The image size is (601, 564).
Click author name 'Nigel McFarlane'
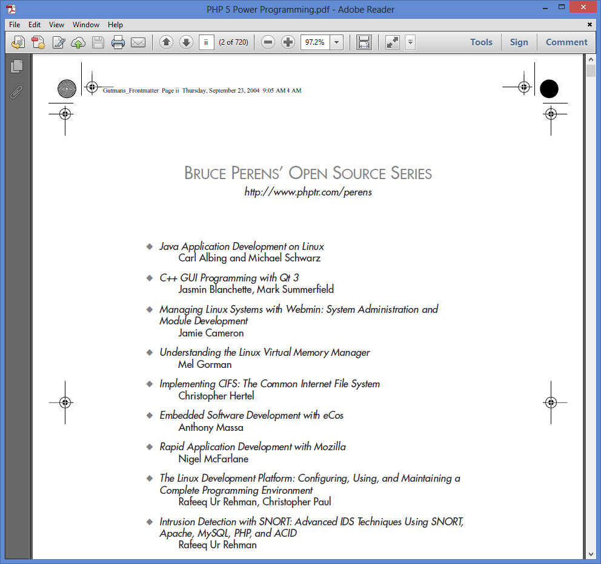[213, 458]
